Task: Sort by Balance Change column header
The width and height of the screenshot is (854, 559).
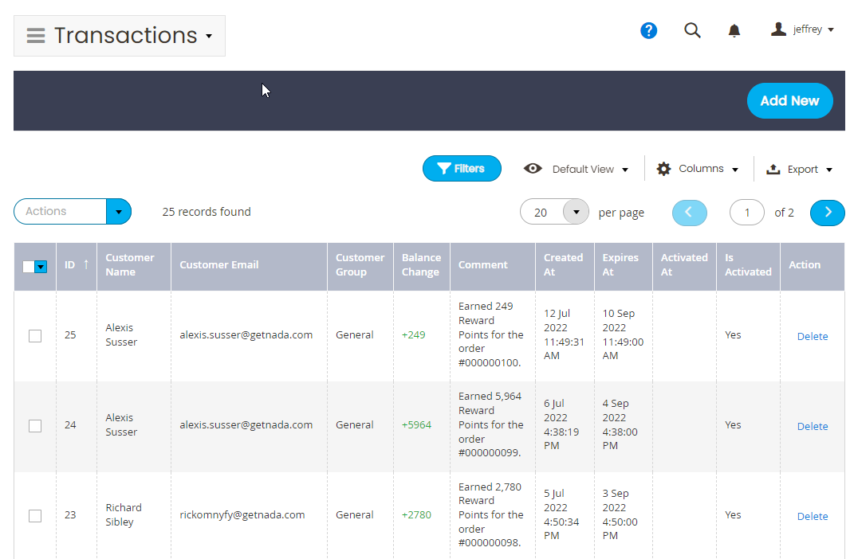Action: 422,265
